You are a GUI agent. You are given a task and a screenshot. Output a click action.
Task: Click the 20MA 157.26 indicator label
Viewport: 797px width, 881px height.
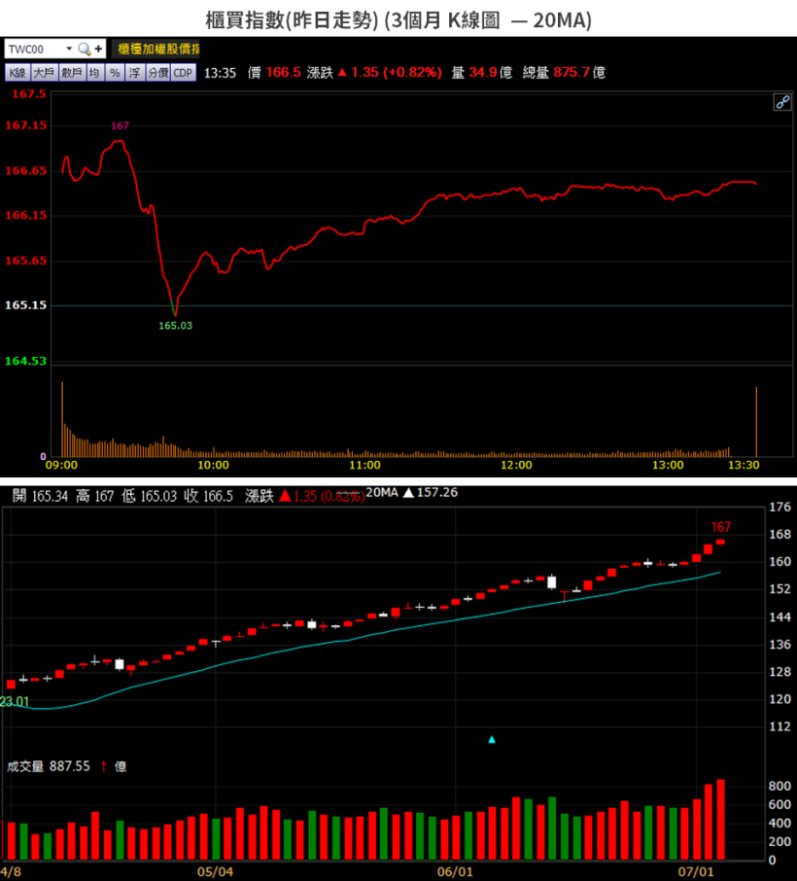coord(412,493)
